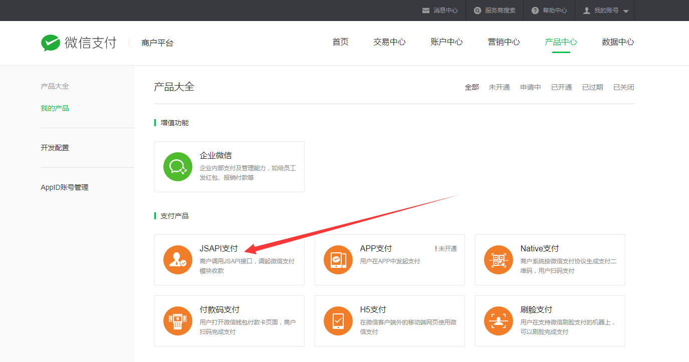The image size is (689, 362).
Task: Expand the 我的账号 dropdown arrow
Action: point(626,12)
